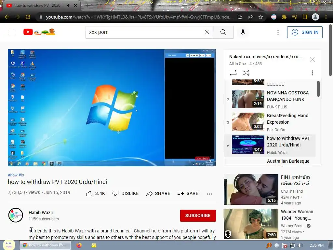Open playlist title 'Naked xxx movies' link
The height and width of the screenshot is (250, 333).
point(266,57)
